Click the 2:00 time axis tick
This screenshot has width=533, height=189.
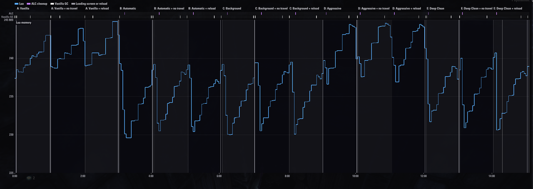83,177
